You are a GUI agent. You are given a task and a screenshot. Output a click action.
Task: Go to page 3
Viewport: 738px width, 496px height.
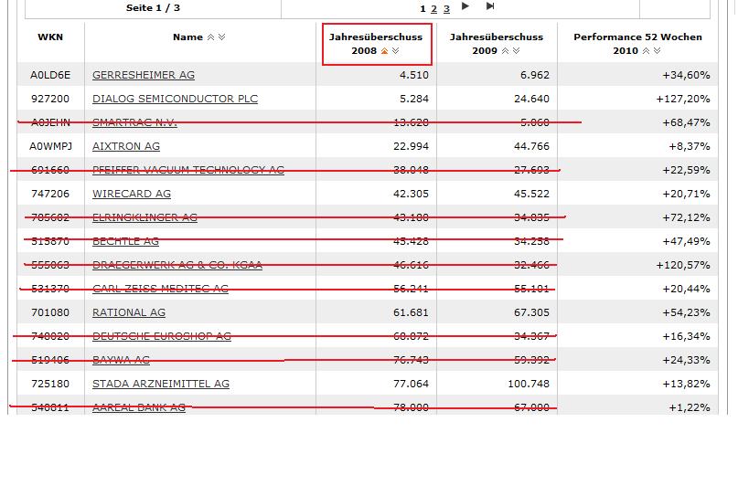[446, 8]
